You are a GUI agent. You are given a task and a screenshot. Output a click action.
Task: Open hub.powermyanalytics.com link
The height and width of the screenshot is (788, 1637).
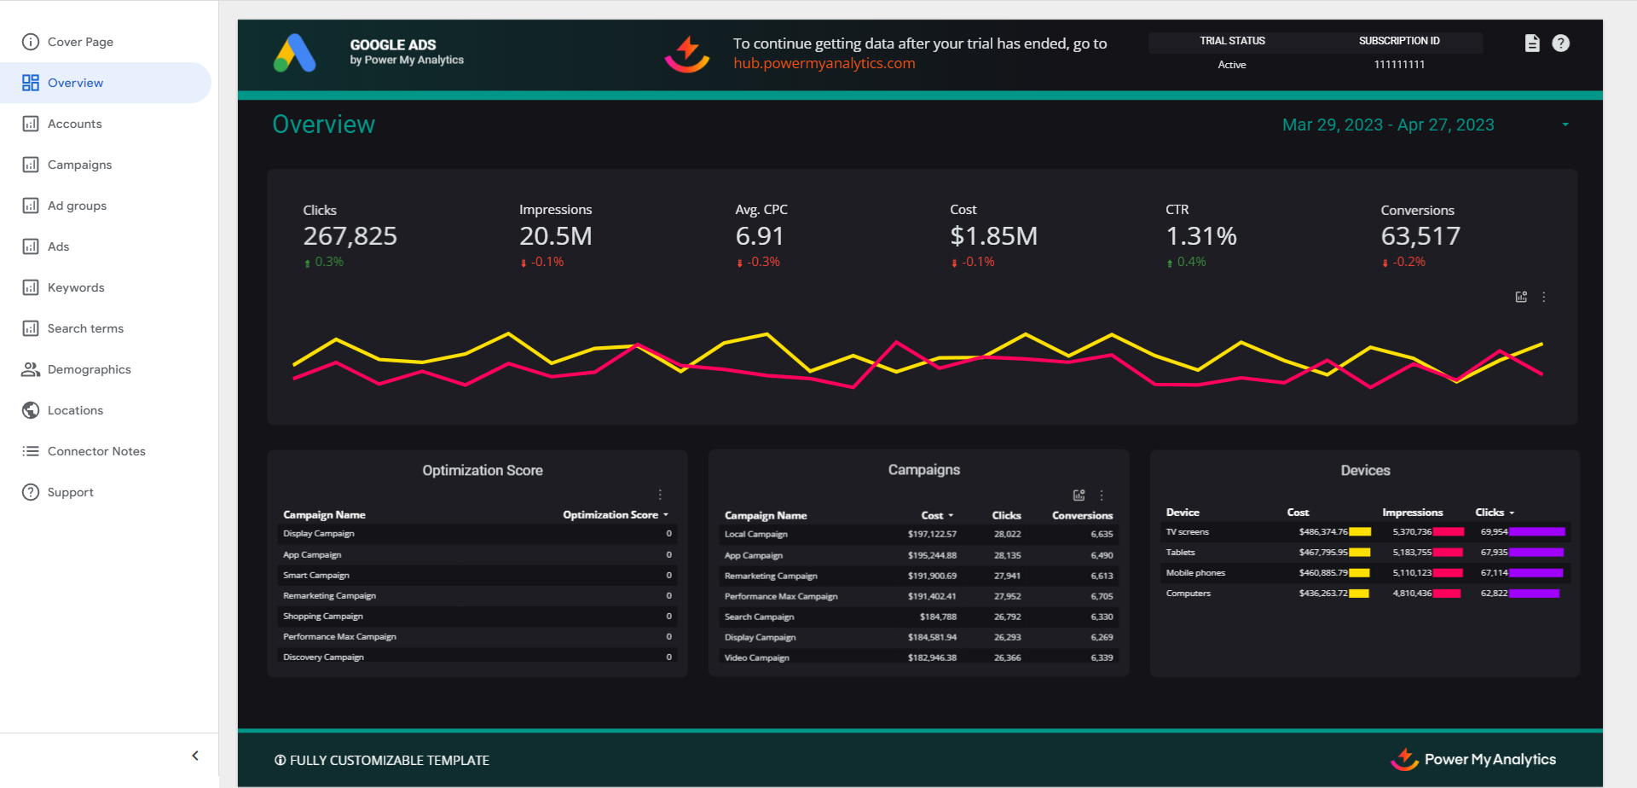pos(824,63)
